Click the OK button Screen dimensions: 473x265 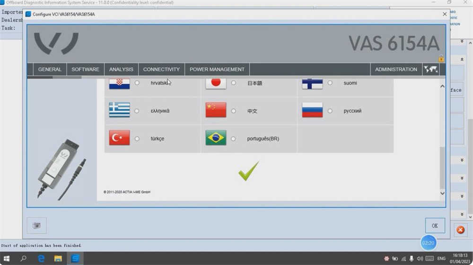(435, 225)
